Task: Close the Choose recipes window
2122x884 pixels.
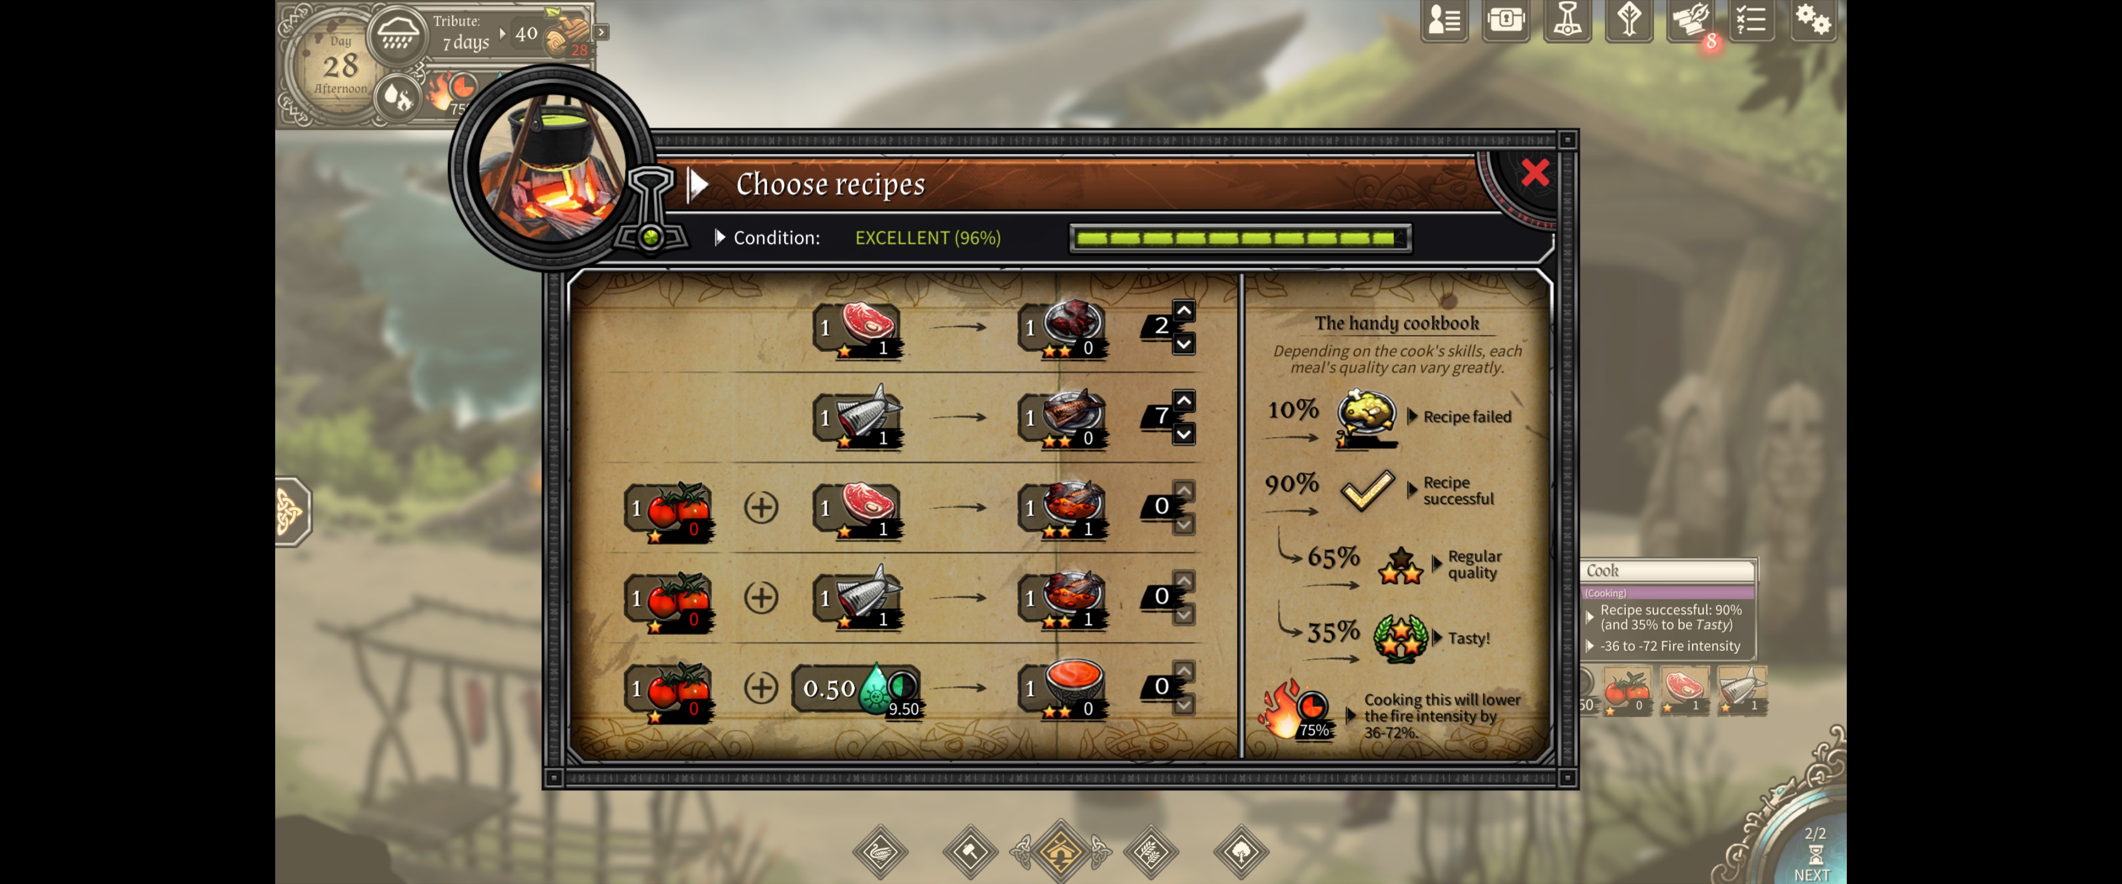Action: coord(1535,173)
